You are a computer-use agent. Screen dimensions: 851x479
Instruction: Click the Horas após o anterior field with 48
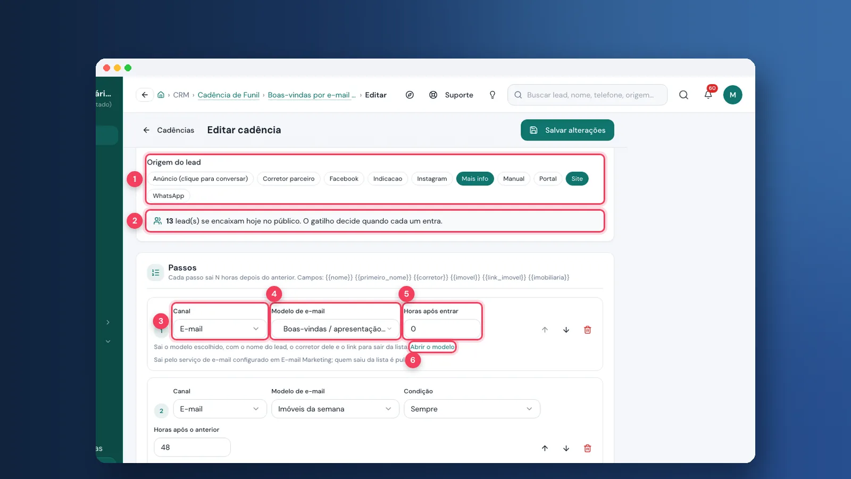[192, 448]
